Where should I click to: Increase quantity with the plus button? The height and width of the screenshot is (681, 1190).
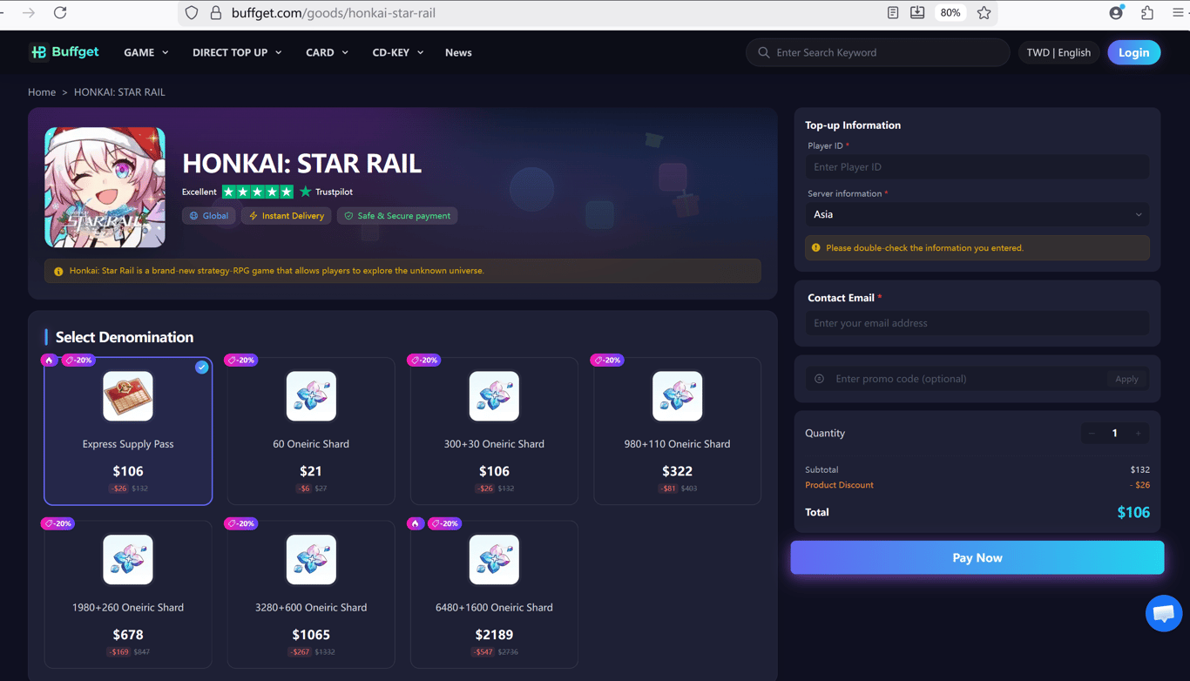coord(1138,433)
